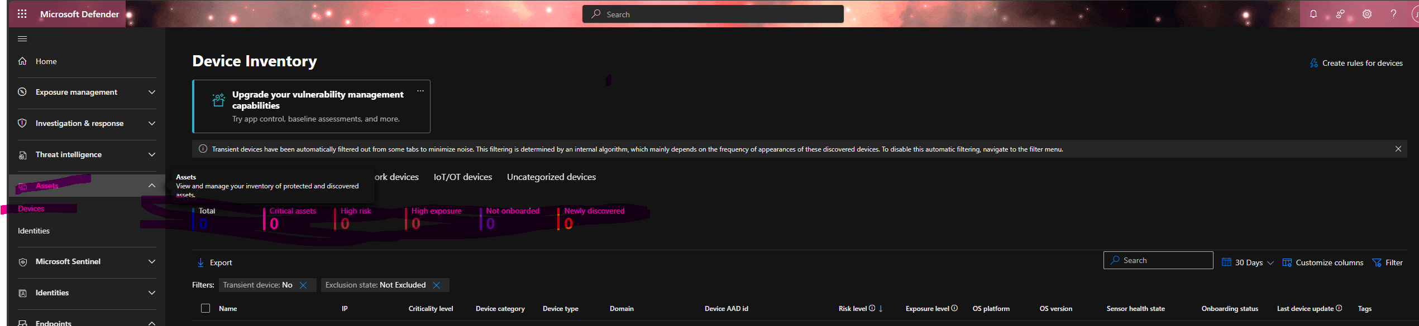Click the calendar icon beside 30 Days

(x=1226, y=262)
